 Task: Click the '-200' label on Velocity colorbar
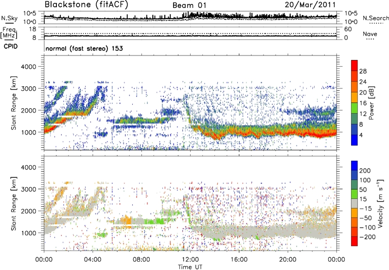368,237
